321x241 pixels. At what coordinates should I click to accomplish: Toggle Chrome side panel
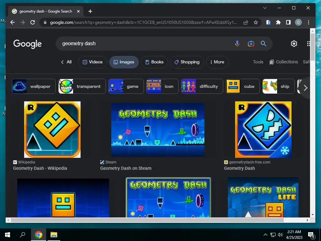pos(288,22)
